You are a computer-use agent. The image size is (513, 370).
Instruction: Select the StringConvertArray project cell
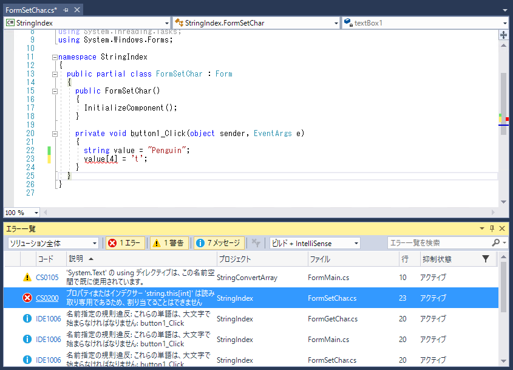(x=247, y=278)
